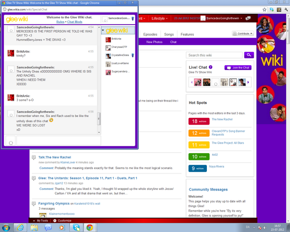The width and height of the screenshot is (290, 232).
Task: Select New Photos in the purple subnav
Action: 155,42
